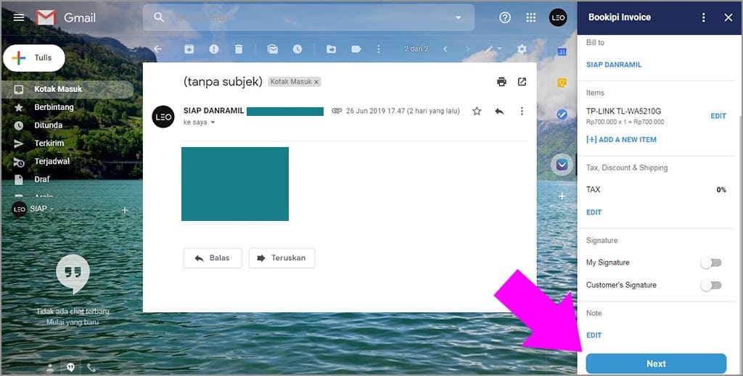The image size is (743, 376).
Task: Delete this email with trash icon
Action: click(239, 49)
